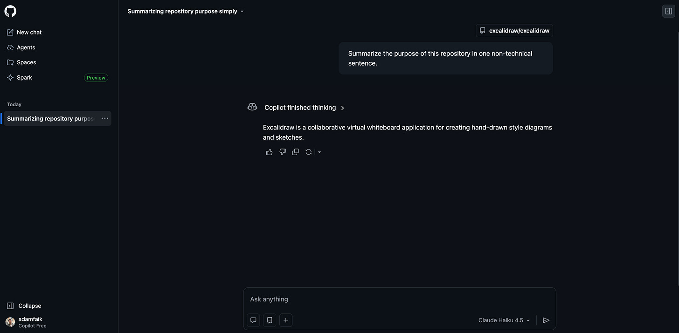Add an attachment with the plus icon
Viewport: 679px width, 333px height.
[x=286, y=320]
